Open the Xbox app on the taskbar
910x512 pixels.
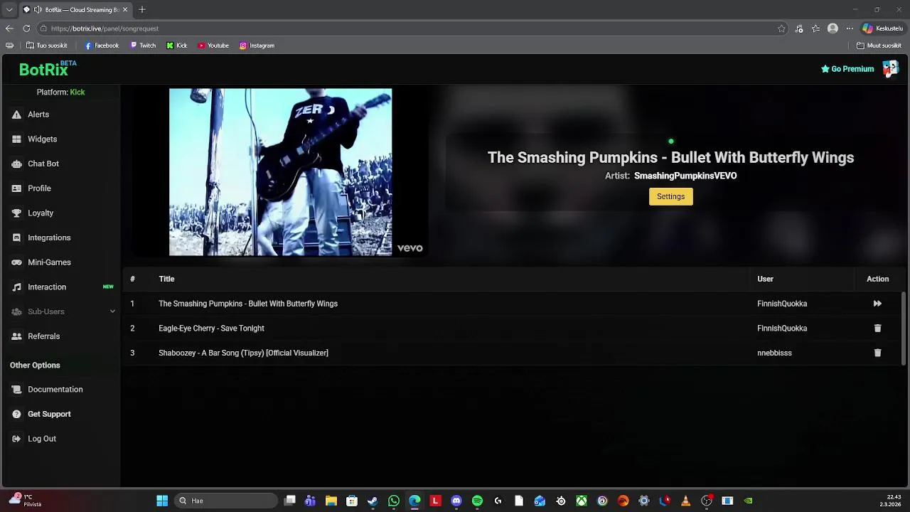[x=582, y=501]
